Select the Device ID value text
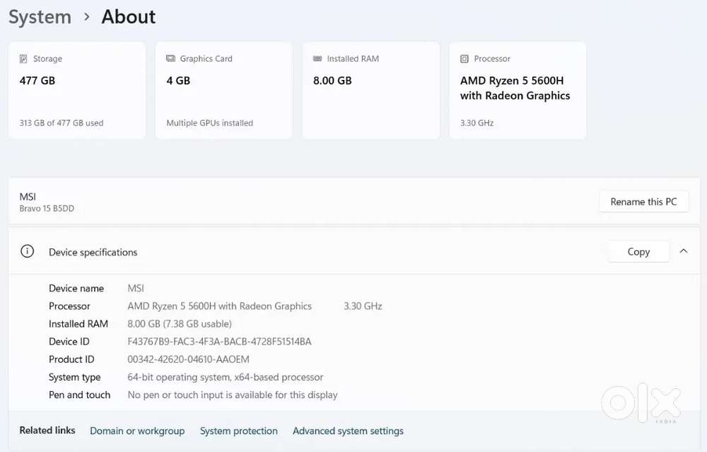The height and width of the screenshot is (452, 707). pos(221,341)
